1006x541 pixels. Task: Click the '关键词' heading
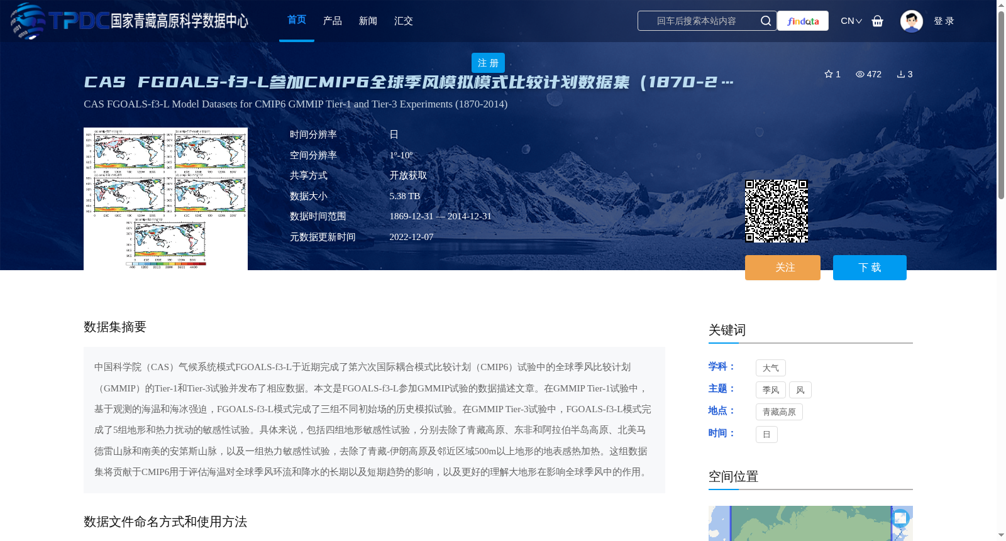pyautogui.click(x=727, y=330)
